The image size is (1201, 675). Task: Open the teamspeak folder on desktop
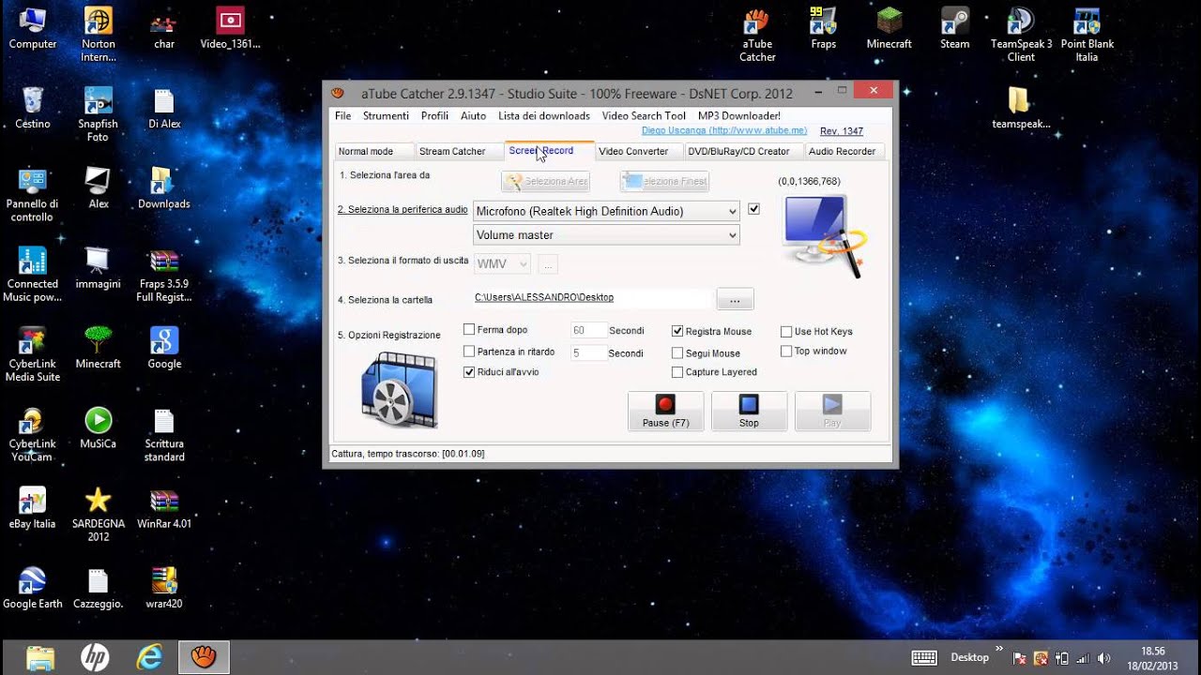[1021, 108]
